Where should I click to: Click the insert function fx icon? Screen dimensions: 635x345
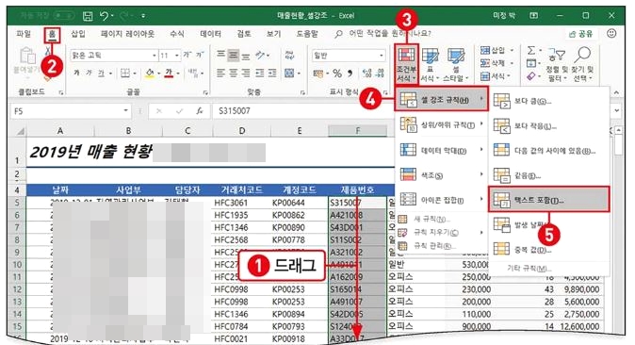tap(199, 111)
